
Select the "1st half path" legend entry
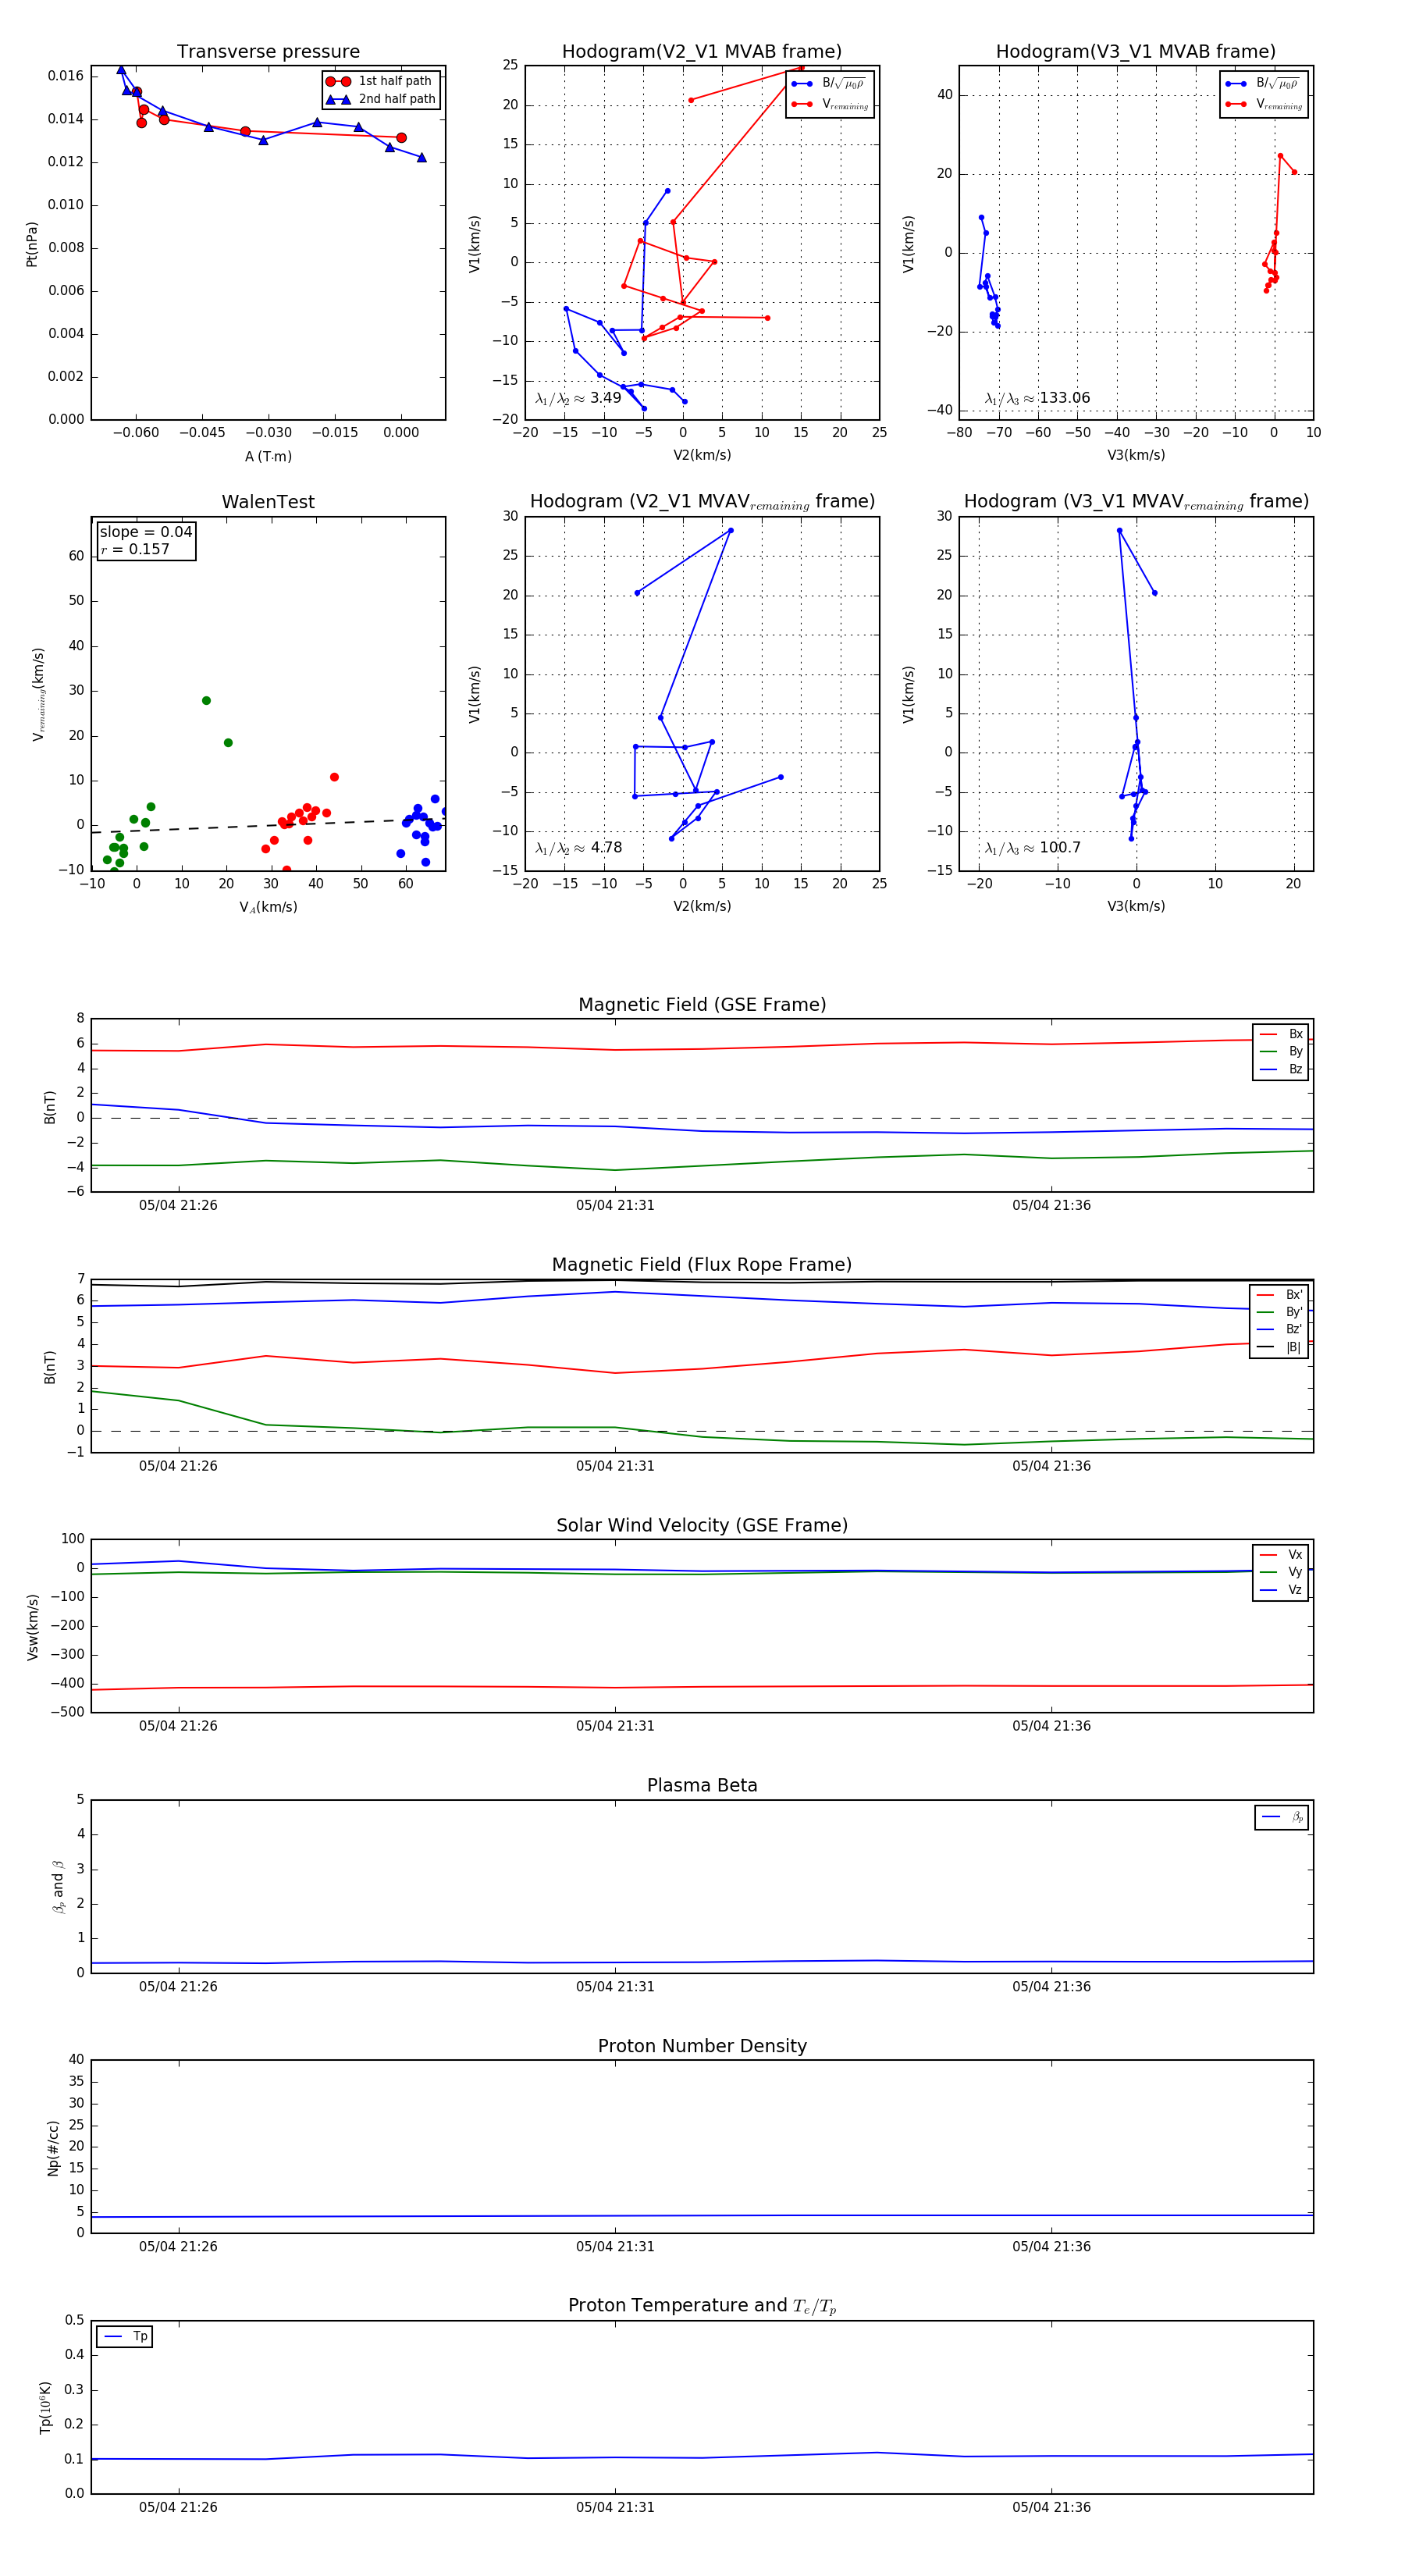tap(379, 81)
